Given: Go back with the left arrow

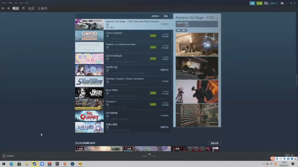Looking at the screenshot, I should click(3, 8).
